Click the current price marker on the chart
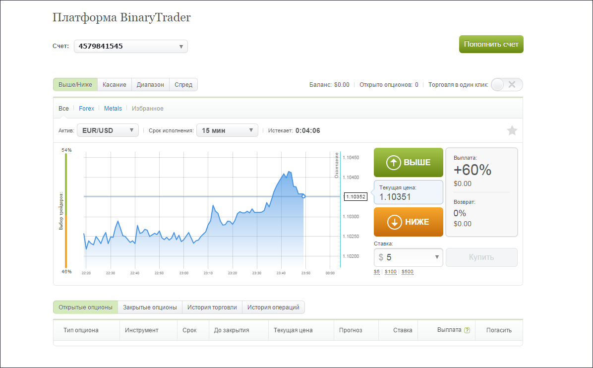Screen dimensions: 593x368 pyautogui.click(x=303, y=196)
